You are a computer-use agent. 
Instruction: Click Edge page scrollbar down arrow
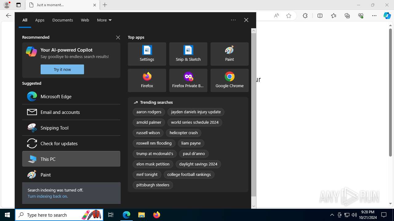(x=390, y=204)
